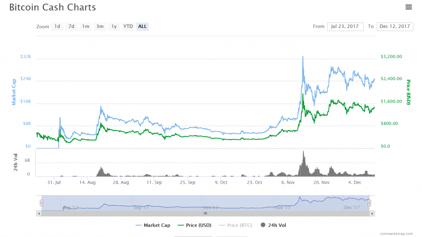The image size is (422, 237).
Task: Click the 'Market Cap' left axis title
Action: point(14,92)
